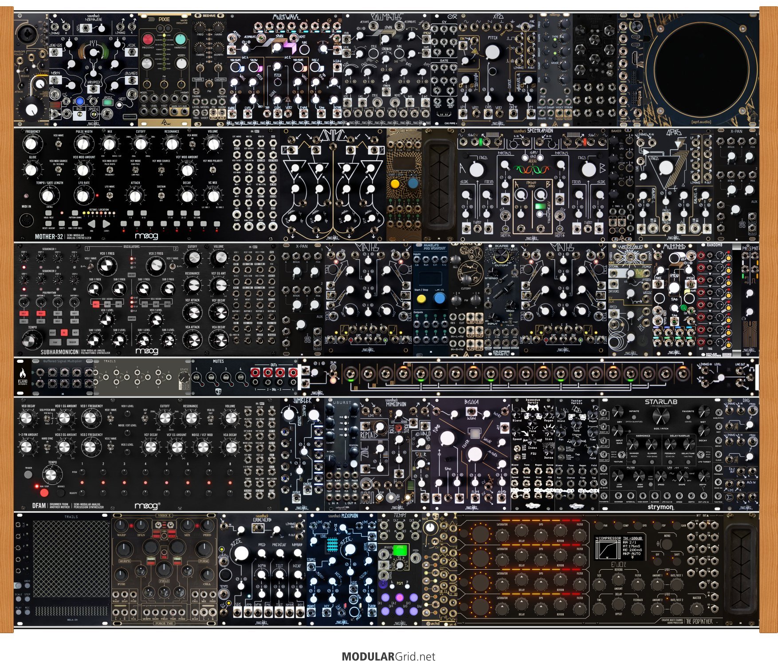The width and height of the screenshot is (778, 666).
Task: Toggle the channel 1 switch on the Mutes module
Action: [x=197, y=377]
